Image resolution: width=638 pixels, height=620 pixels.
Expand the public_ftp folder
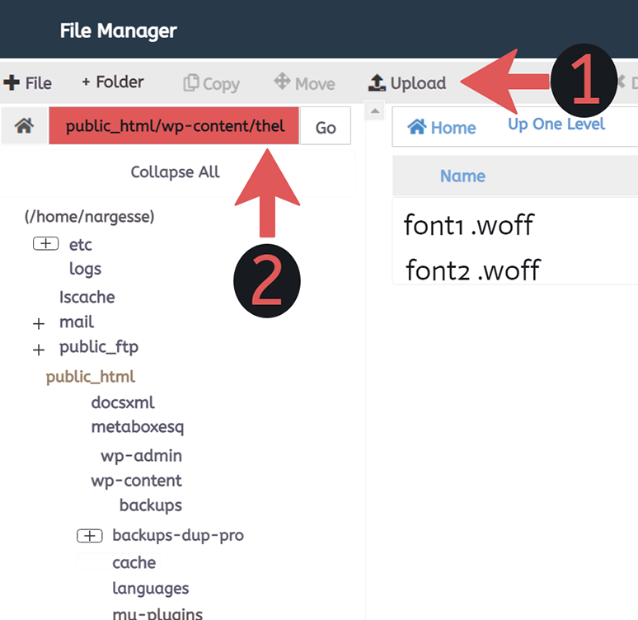pos(38,350)
